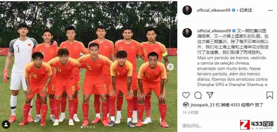
Task: Open comments via speech bubble icon
Action: 198,95
